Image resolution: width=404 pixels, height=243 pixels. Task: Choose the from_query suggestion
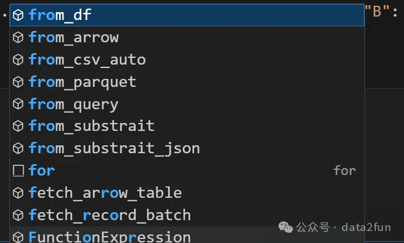(73, 104)
